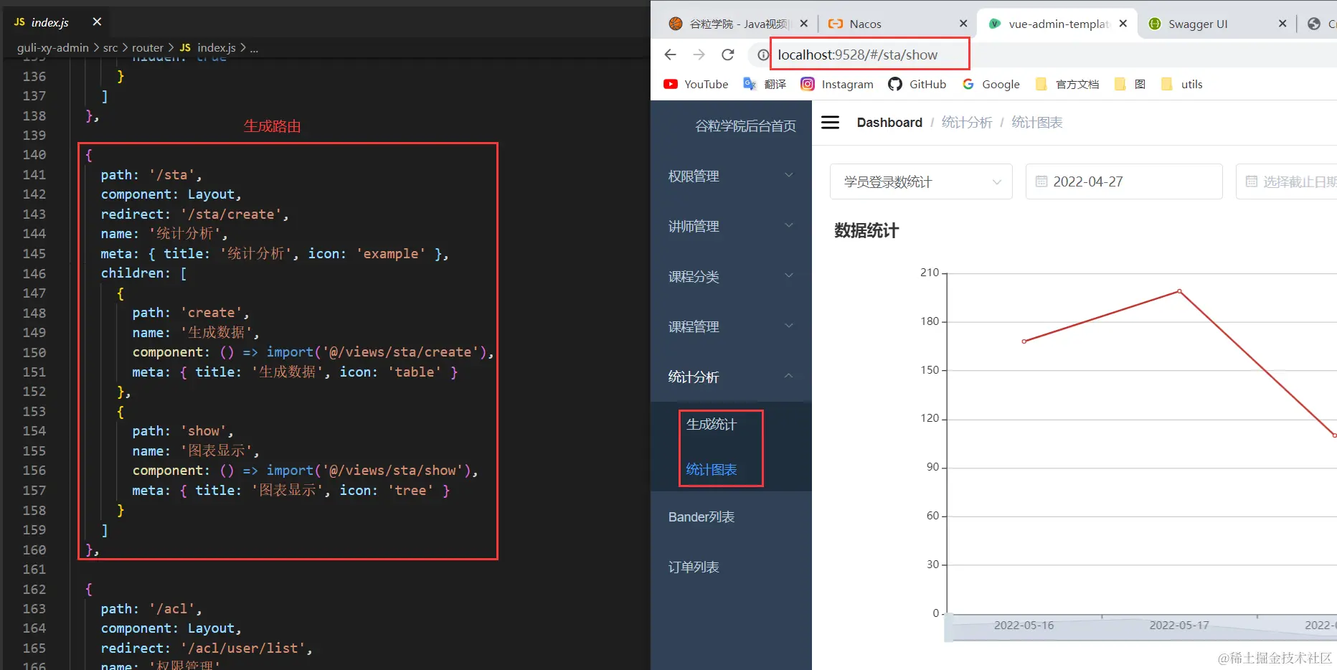Open the 官方文档 bookmark folder
The image size is (1337, 670).
tap(1067, 84)
